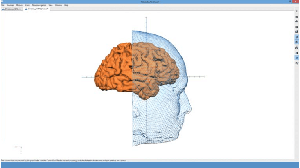This screenshot has height=168, width=300.
Task: Open the Neuronavigation menu
Action: tap(39, 5)
